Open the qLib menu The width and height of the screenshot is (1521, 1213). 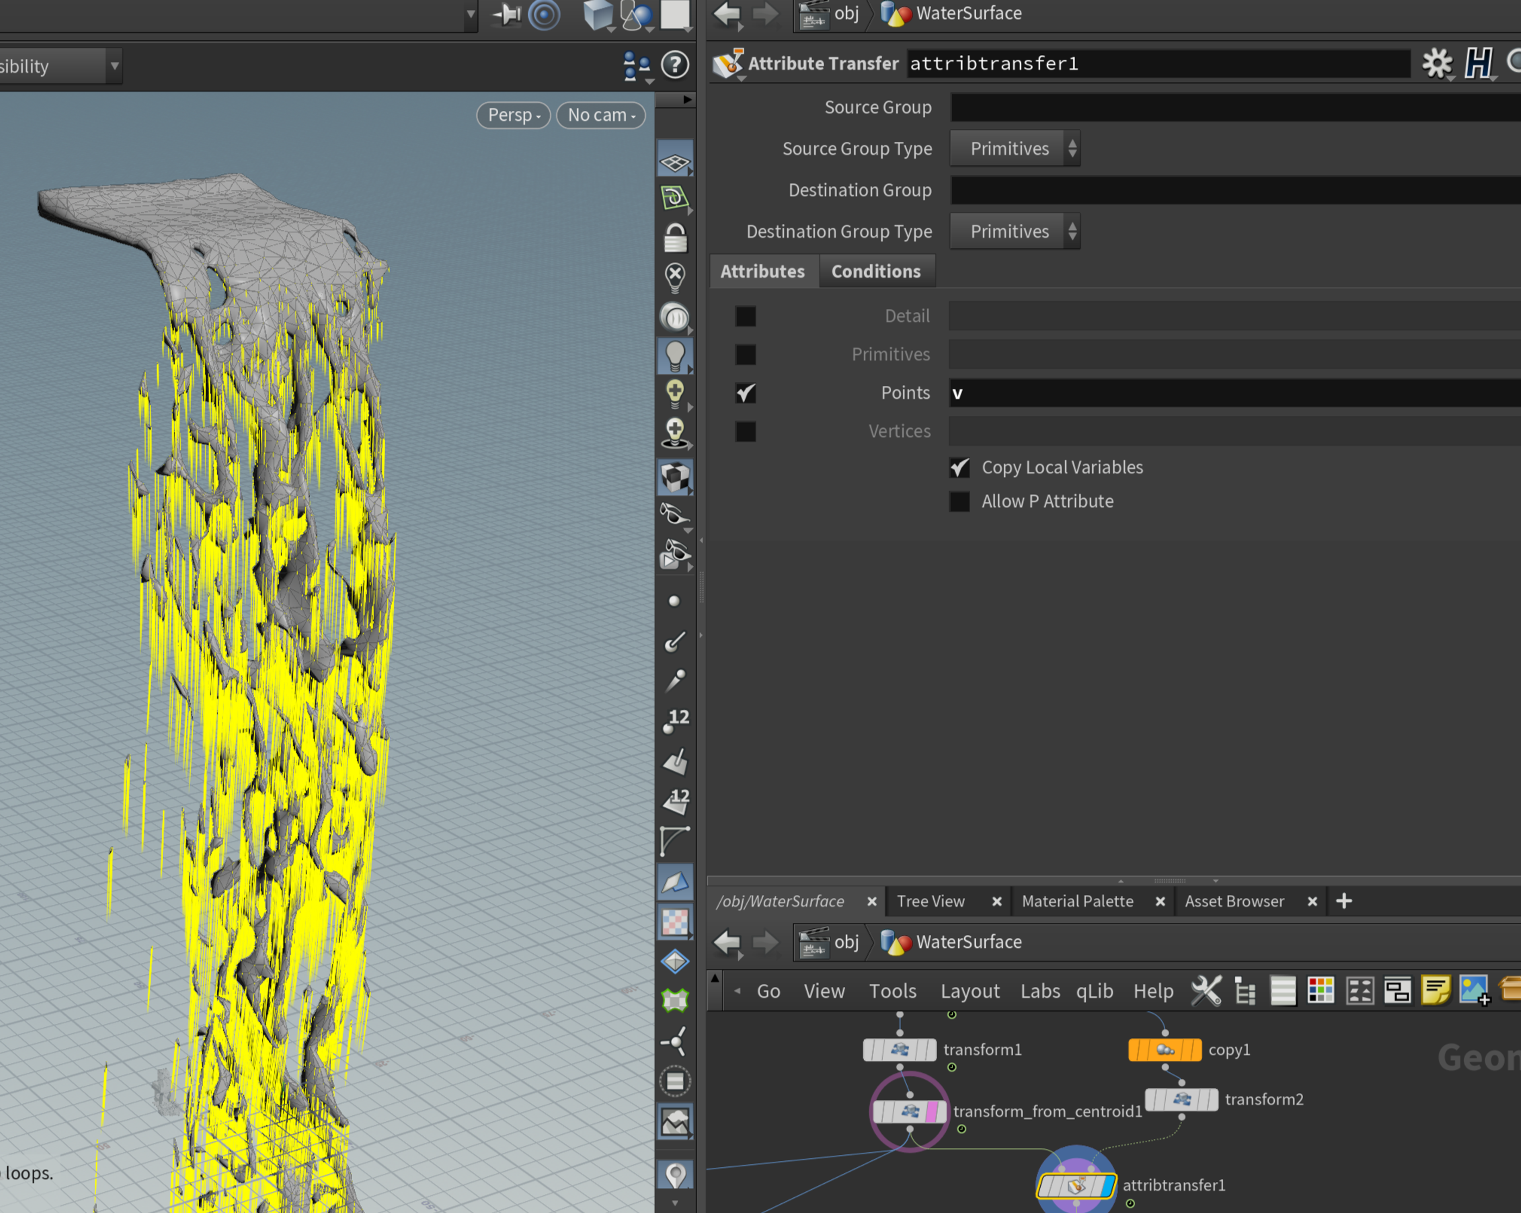click(x=1094, y=991)
